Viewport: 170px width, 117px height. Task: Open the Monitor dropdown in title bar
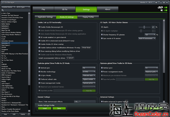[144, 2]
